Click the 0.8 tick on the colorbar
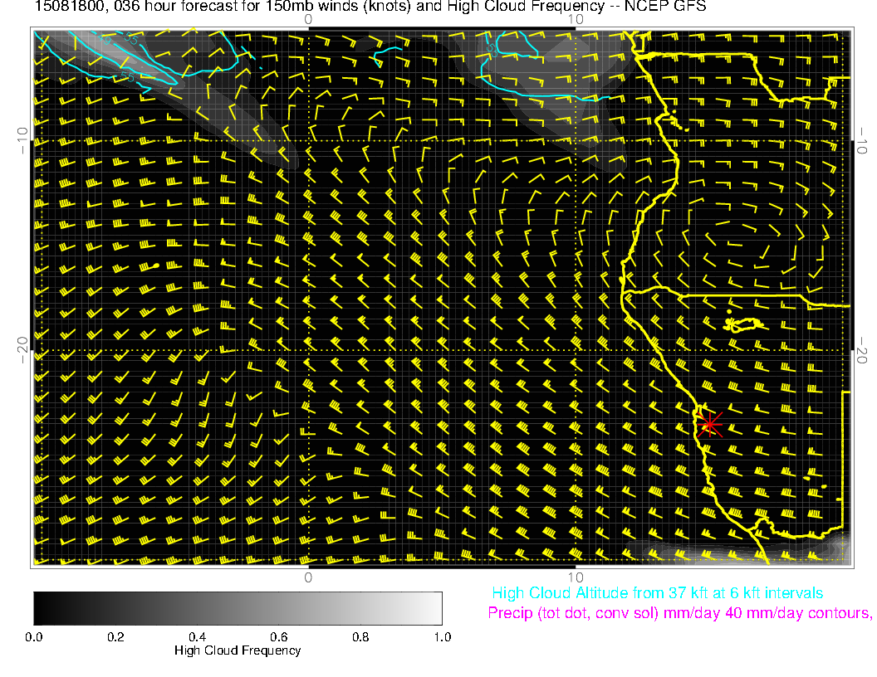This screenshot has width=877, height=677. pos(360,637)
